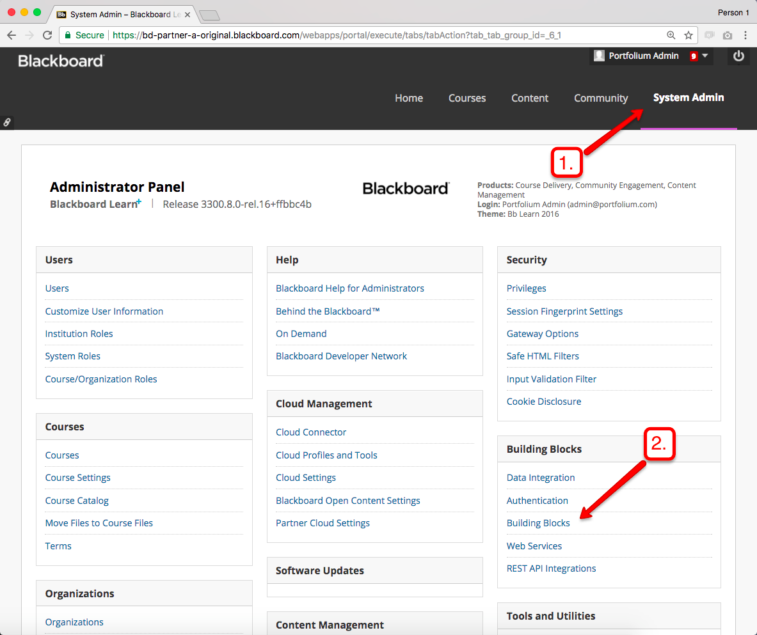Open Course Catalog link
Image resolution: width=757 pixels, height=635 pixels.
pos(77,501)
